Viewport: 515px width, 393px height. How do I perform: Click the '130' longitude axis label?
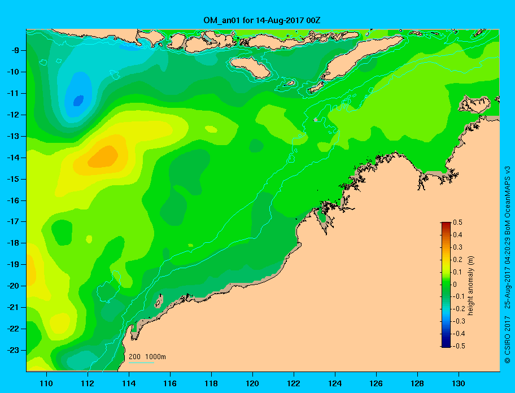pyautogui.click(x=459, y=383)
